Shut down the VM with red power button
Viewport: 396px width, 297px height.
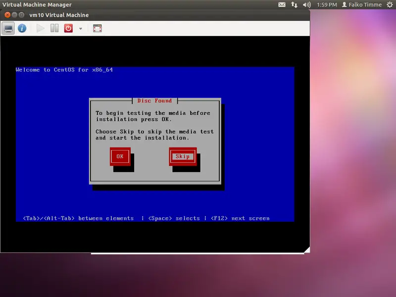pos(68,28)
